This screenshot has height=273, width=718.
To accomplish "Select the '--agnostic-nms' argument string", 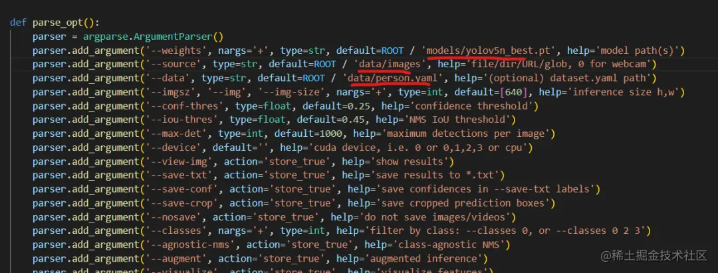I will click(191, 244).
